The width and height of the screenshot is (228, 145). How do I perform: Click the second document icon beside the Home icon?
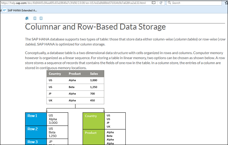coord(41,19)
